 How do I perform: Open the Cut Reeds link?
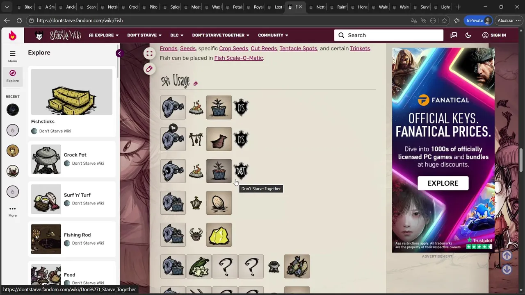coord(264,48)
